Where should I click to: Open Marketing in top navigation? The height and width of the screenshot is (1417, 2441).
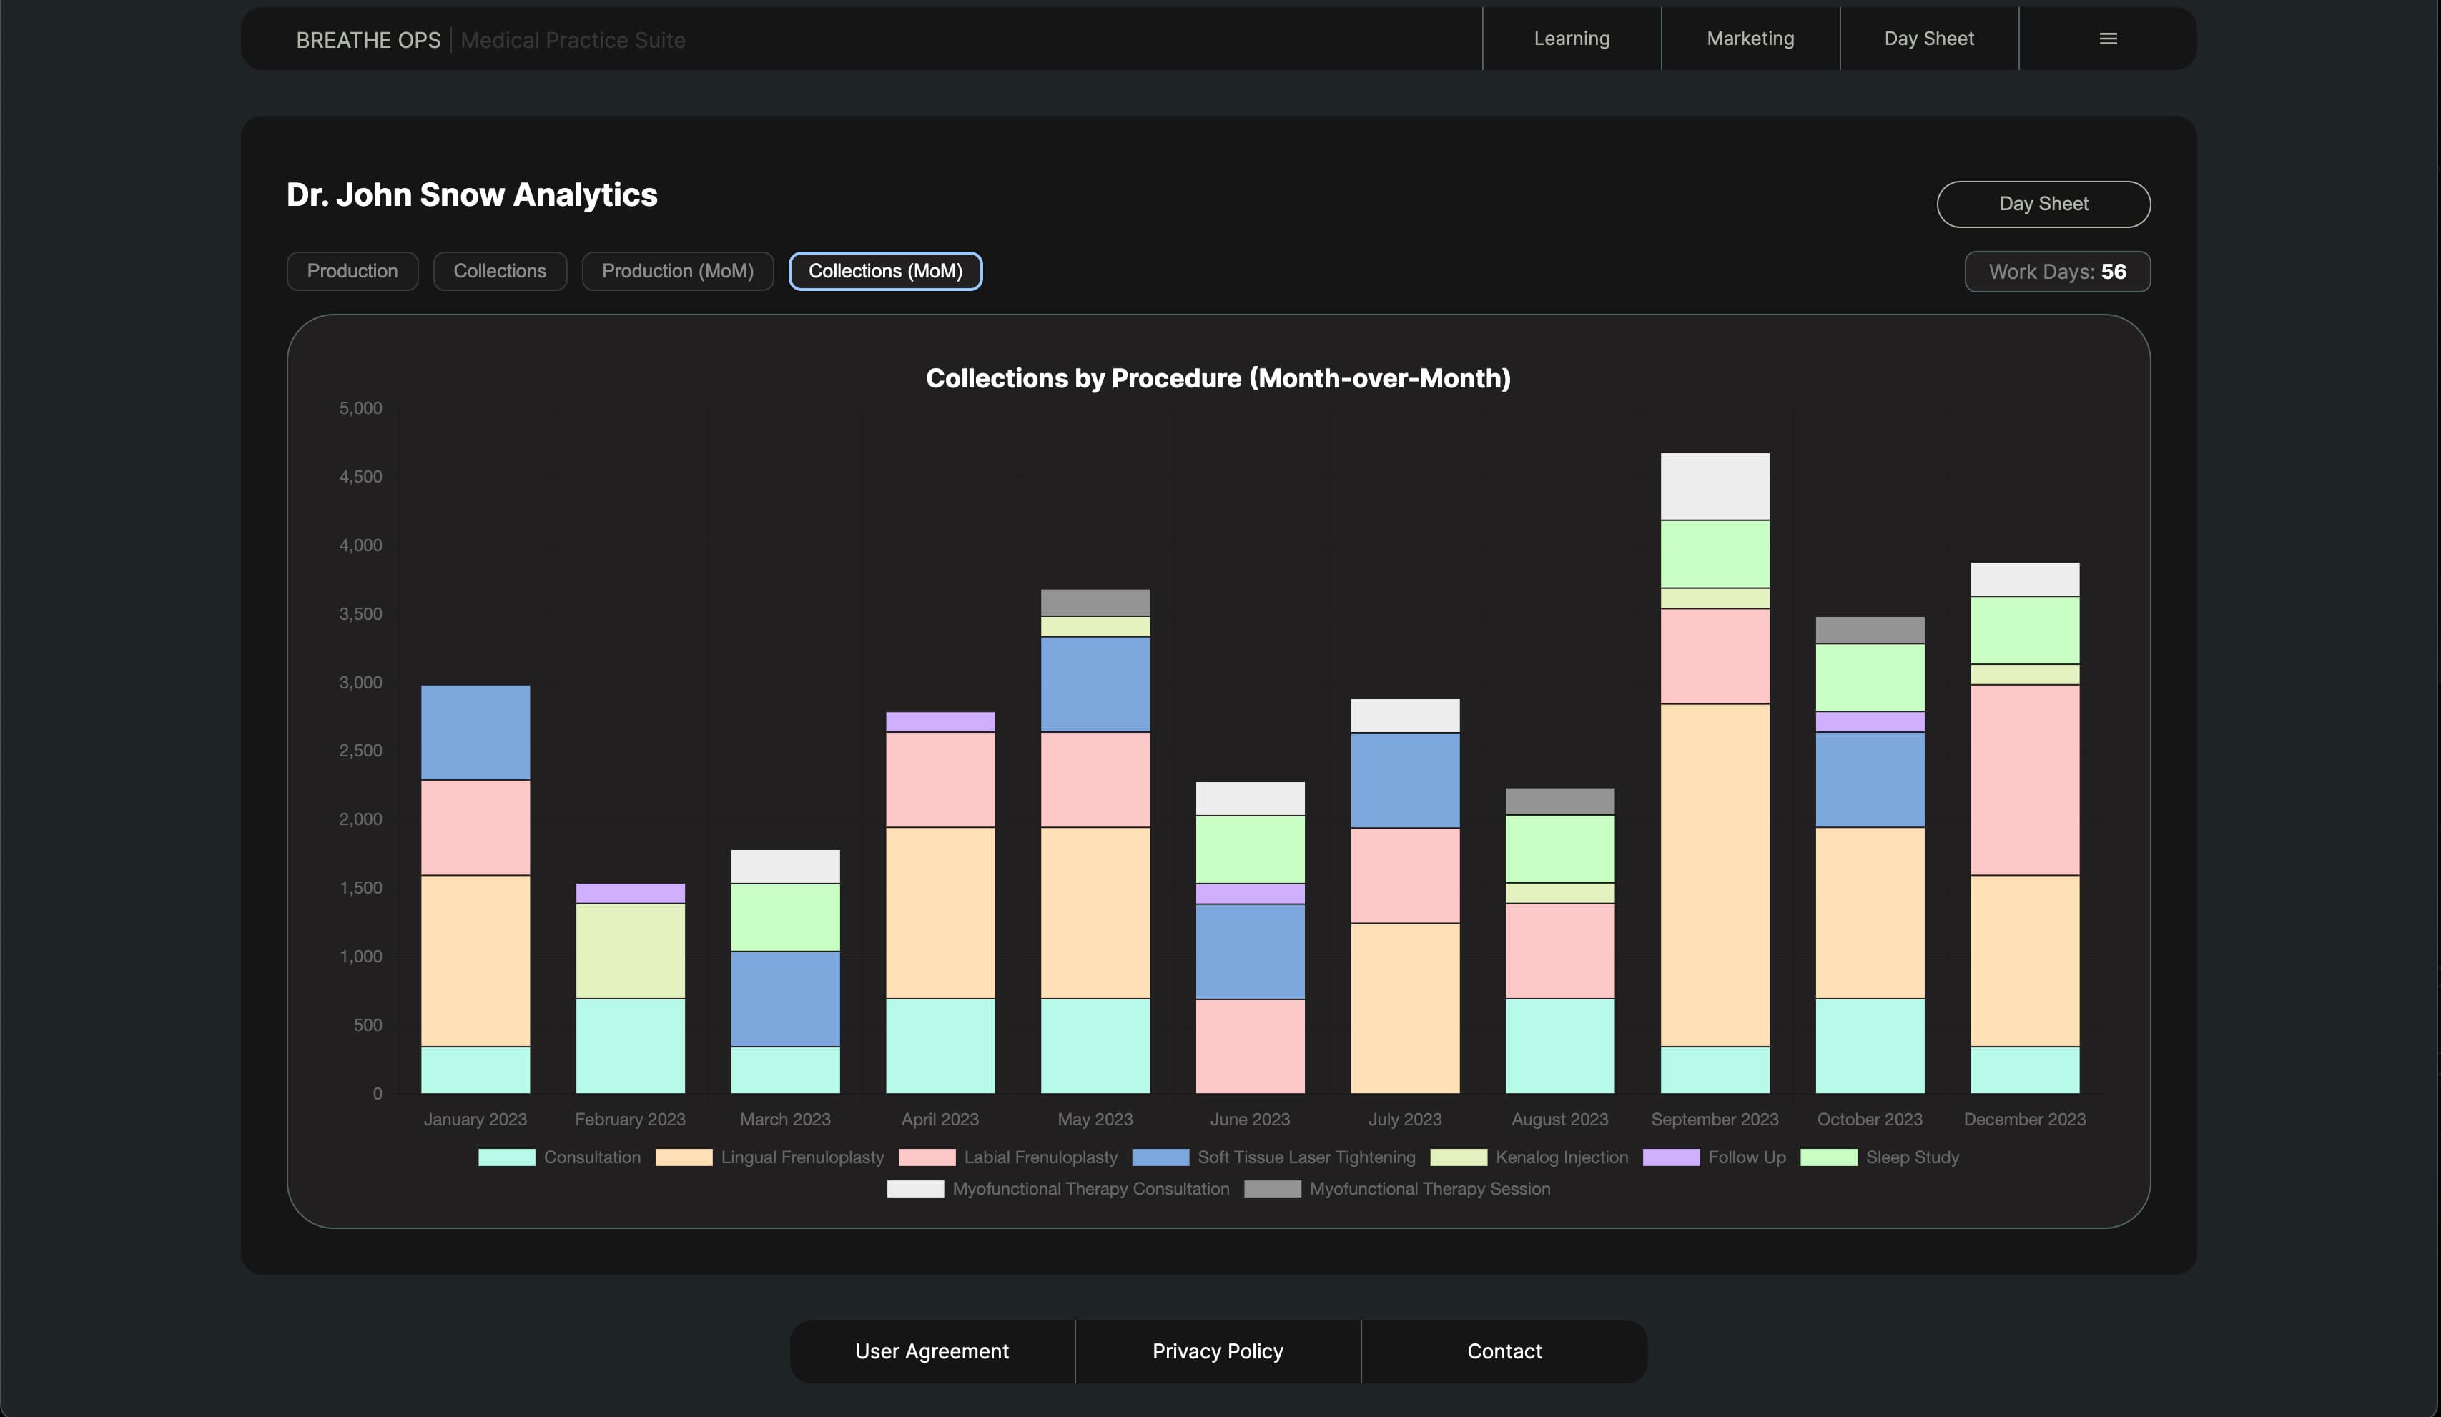point(1750,39)
